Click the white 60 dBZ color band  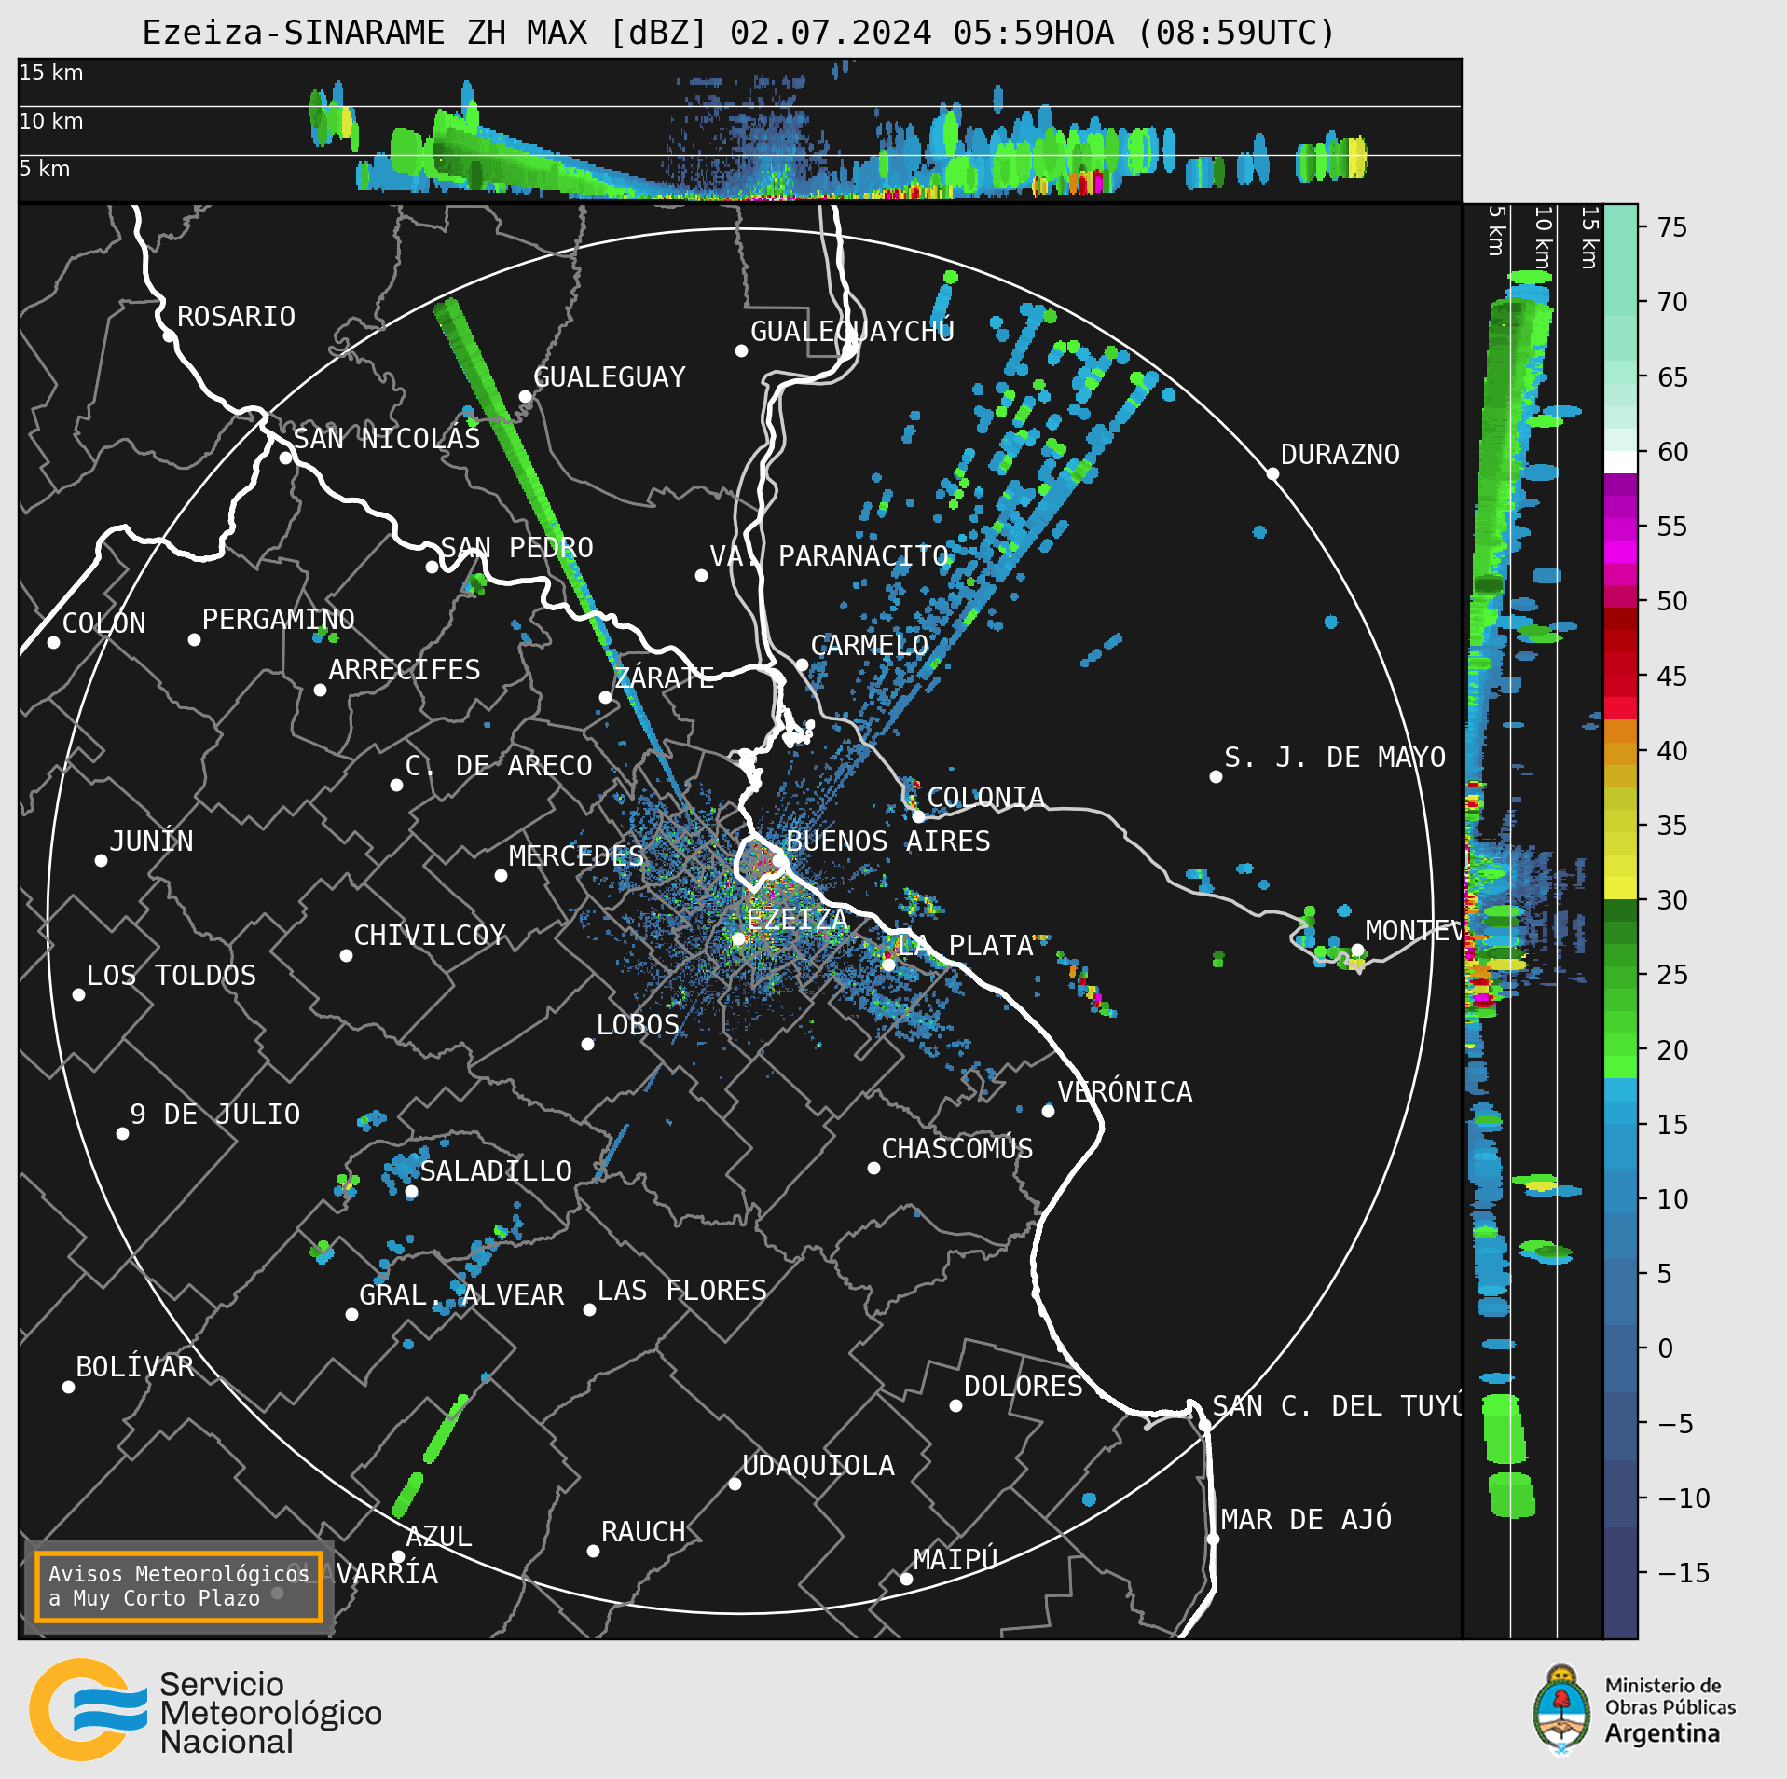(x=1620, y=462)
